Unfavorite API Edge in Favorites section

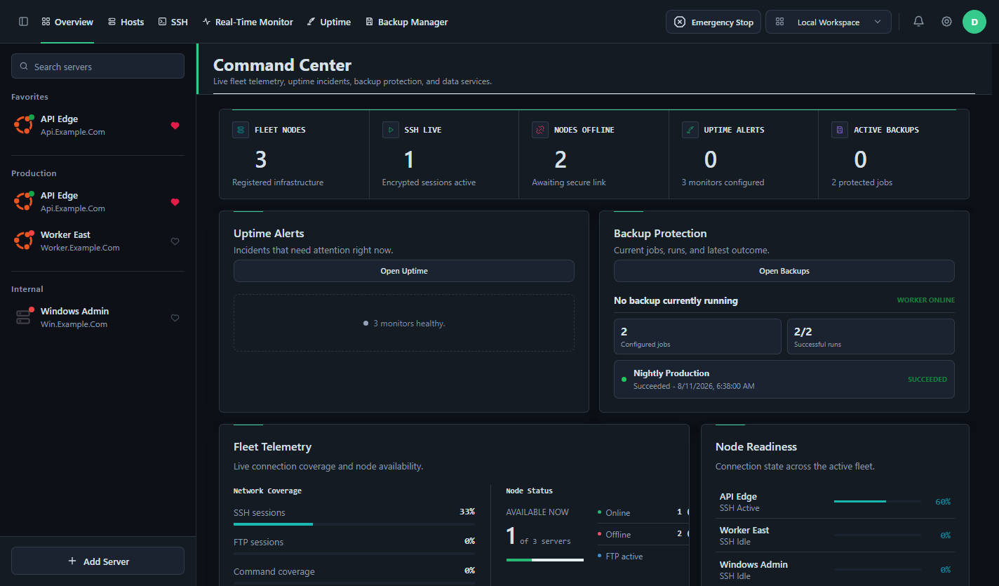tap(175, 126)
